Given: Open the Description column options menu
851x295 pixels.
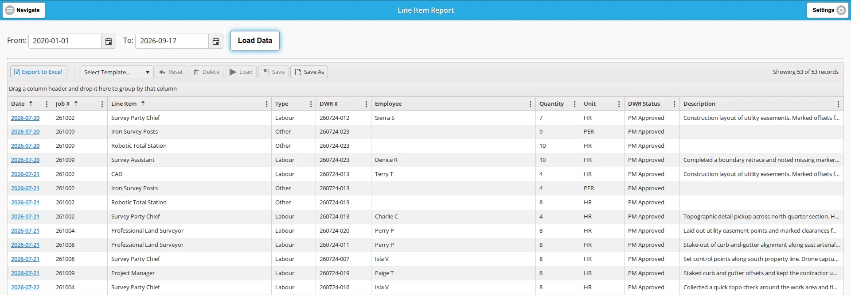Looking at the screenshot, I should click(x=838, y=104).
